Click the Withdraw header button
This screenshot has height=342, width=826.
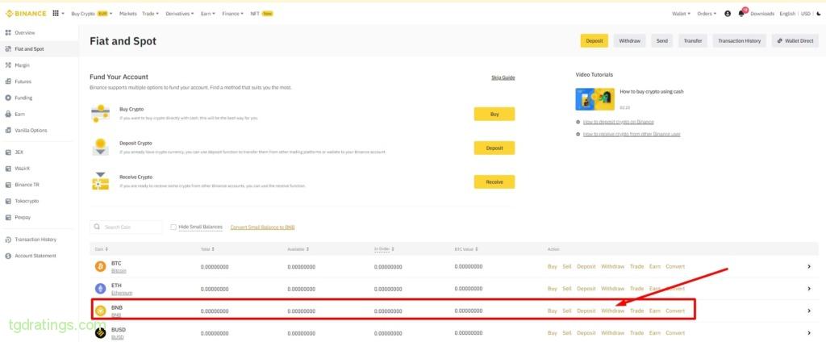click(629, 40)
